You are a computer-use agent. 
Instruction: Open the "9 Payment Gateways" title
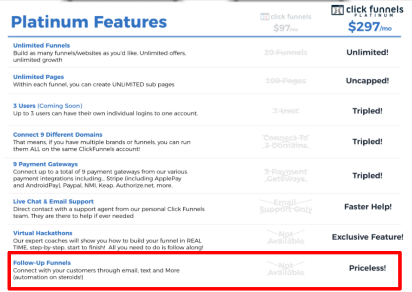point(45,164)
